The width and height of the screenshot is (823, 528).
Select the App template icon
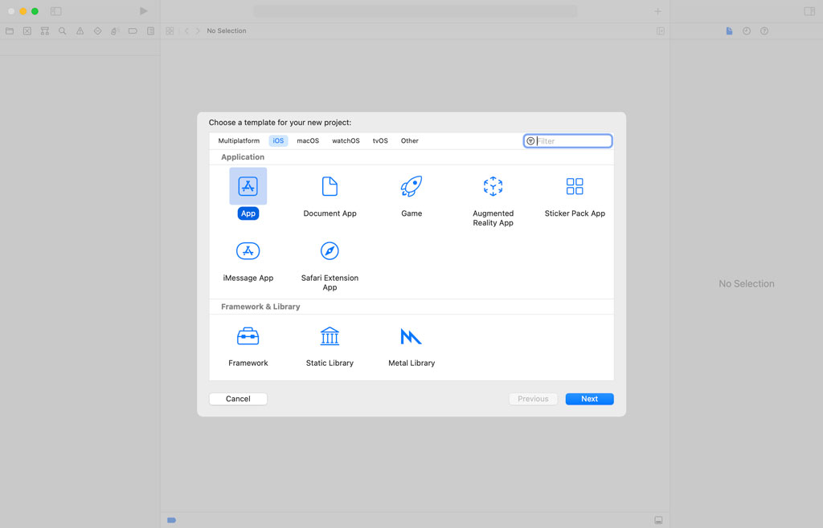tap(248, 186)
